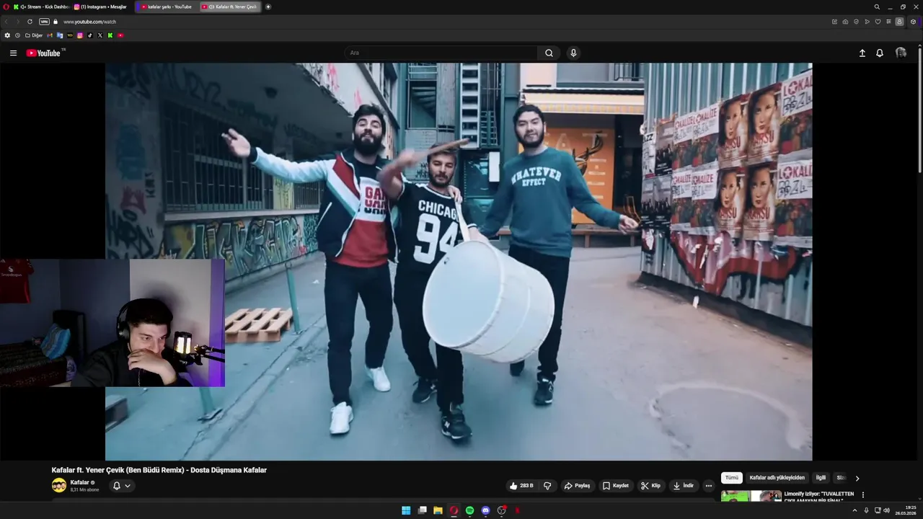Open Opera ad blocker shield icon
The image size is (923, 519).
click(856, 22)
